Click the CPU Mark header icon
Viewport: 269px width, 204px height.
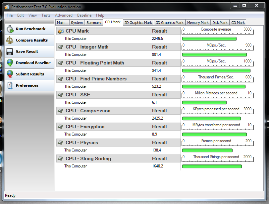tap(61, 31)
